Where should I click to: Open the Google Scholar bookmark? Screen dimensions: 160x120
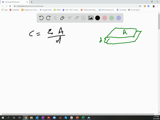point(46,10)
